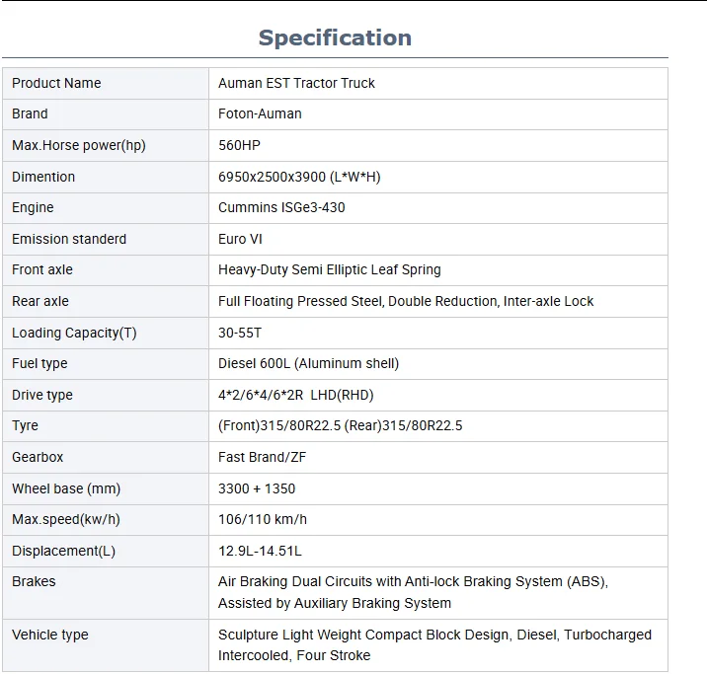Click the Auman EST Tractor Truck value
707x674 pixels.
(x=296, y=83)
